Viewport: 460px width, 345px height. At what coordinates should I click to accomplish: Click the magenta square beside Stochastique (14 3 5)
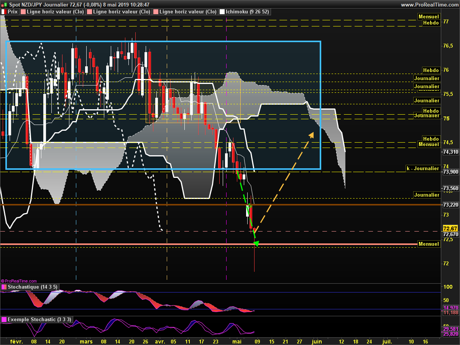click(4, 287)
